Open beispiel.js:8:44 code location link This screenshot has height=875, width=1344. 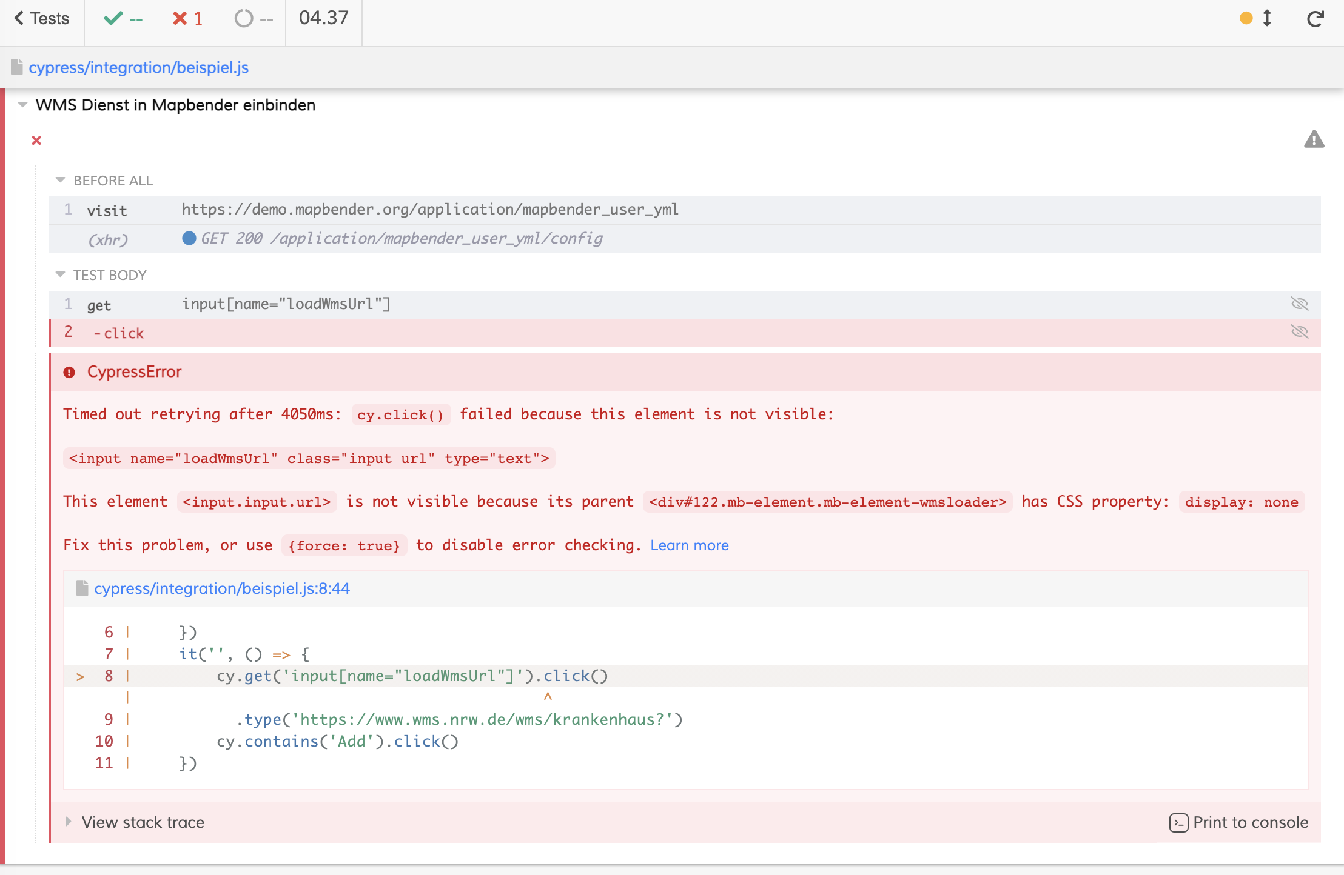coord(222,588)
